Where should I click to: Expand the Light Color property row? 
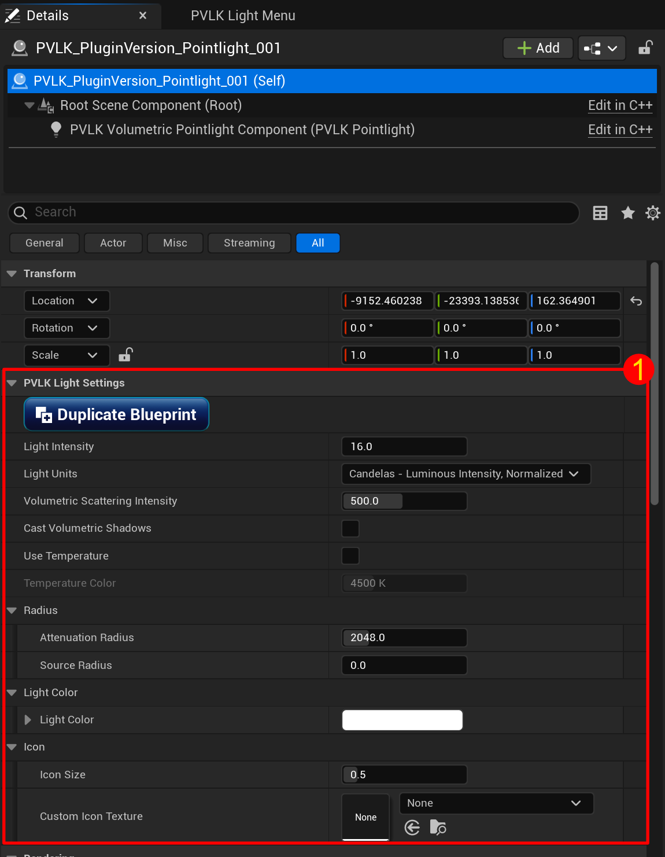tap(28, 720)
